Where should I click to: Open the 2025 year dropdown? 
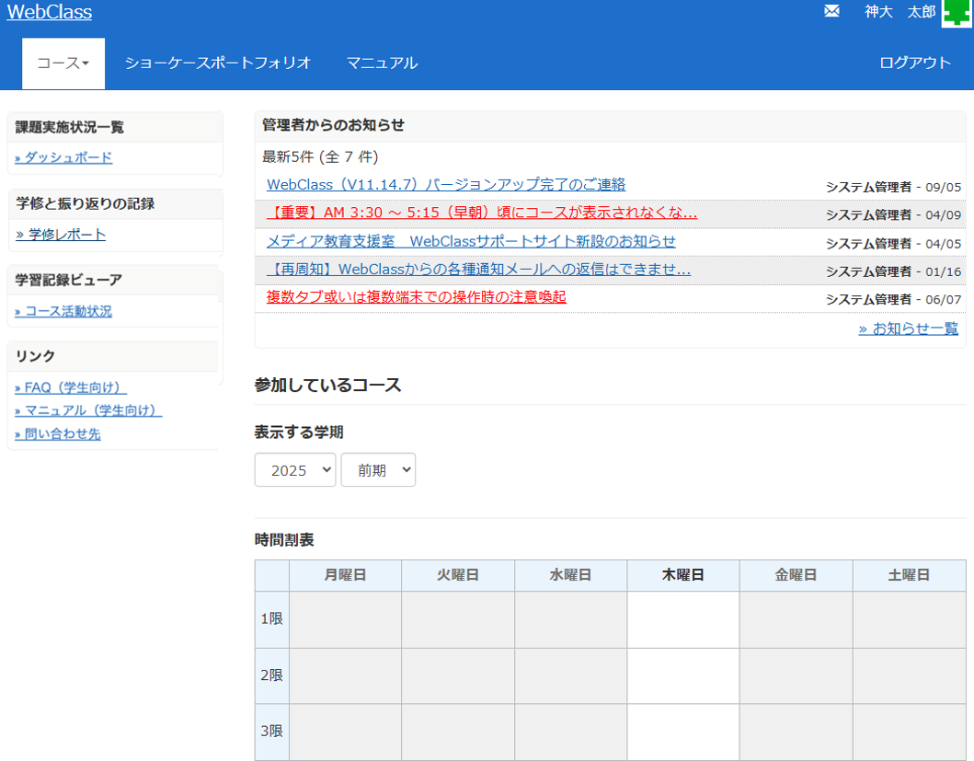click(x=295, y=470)
